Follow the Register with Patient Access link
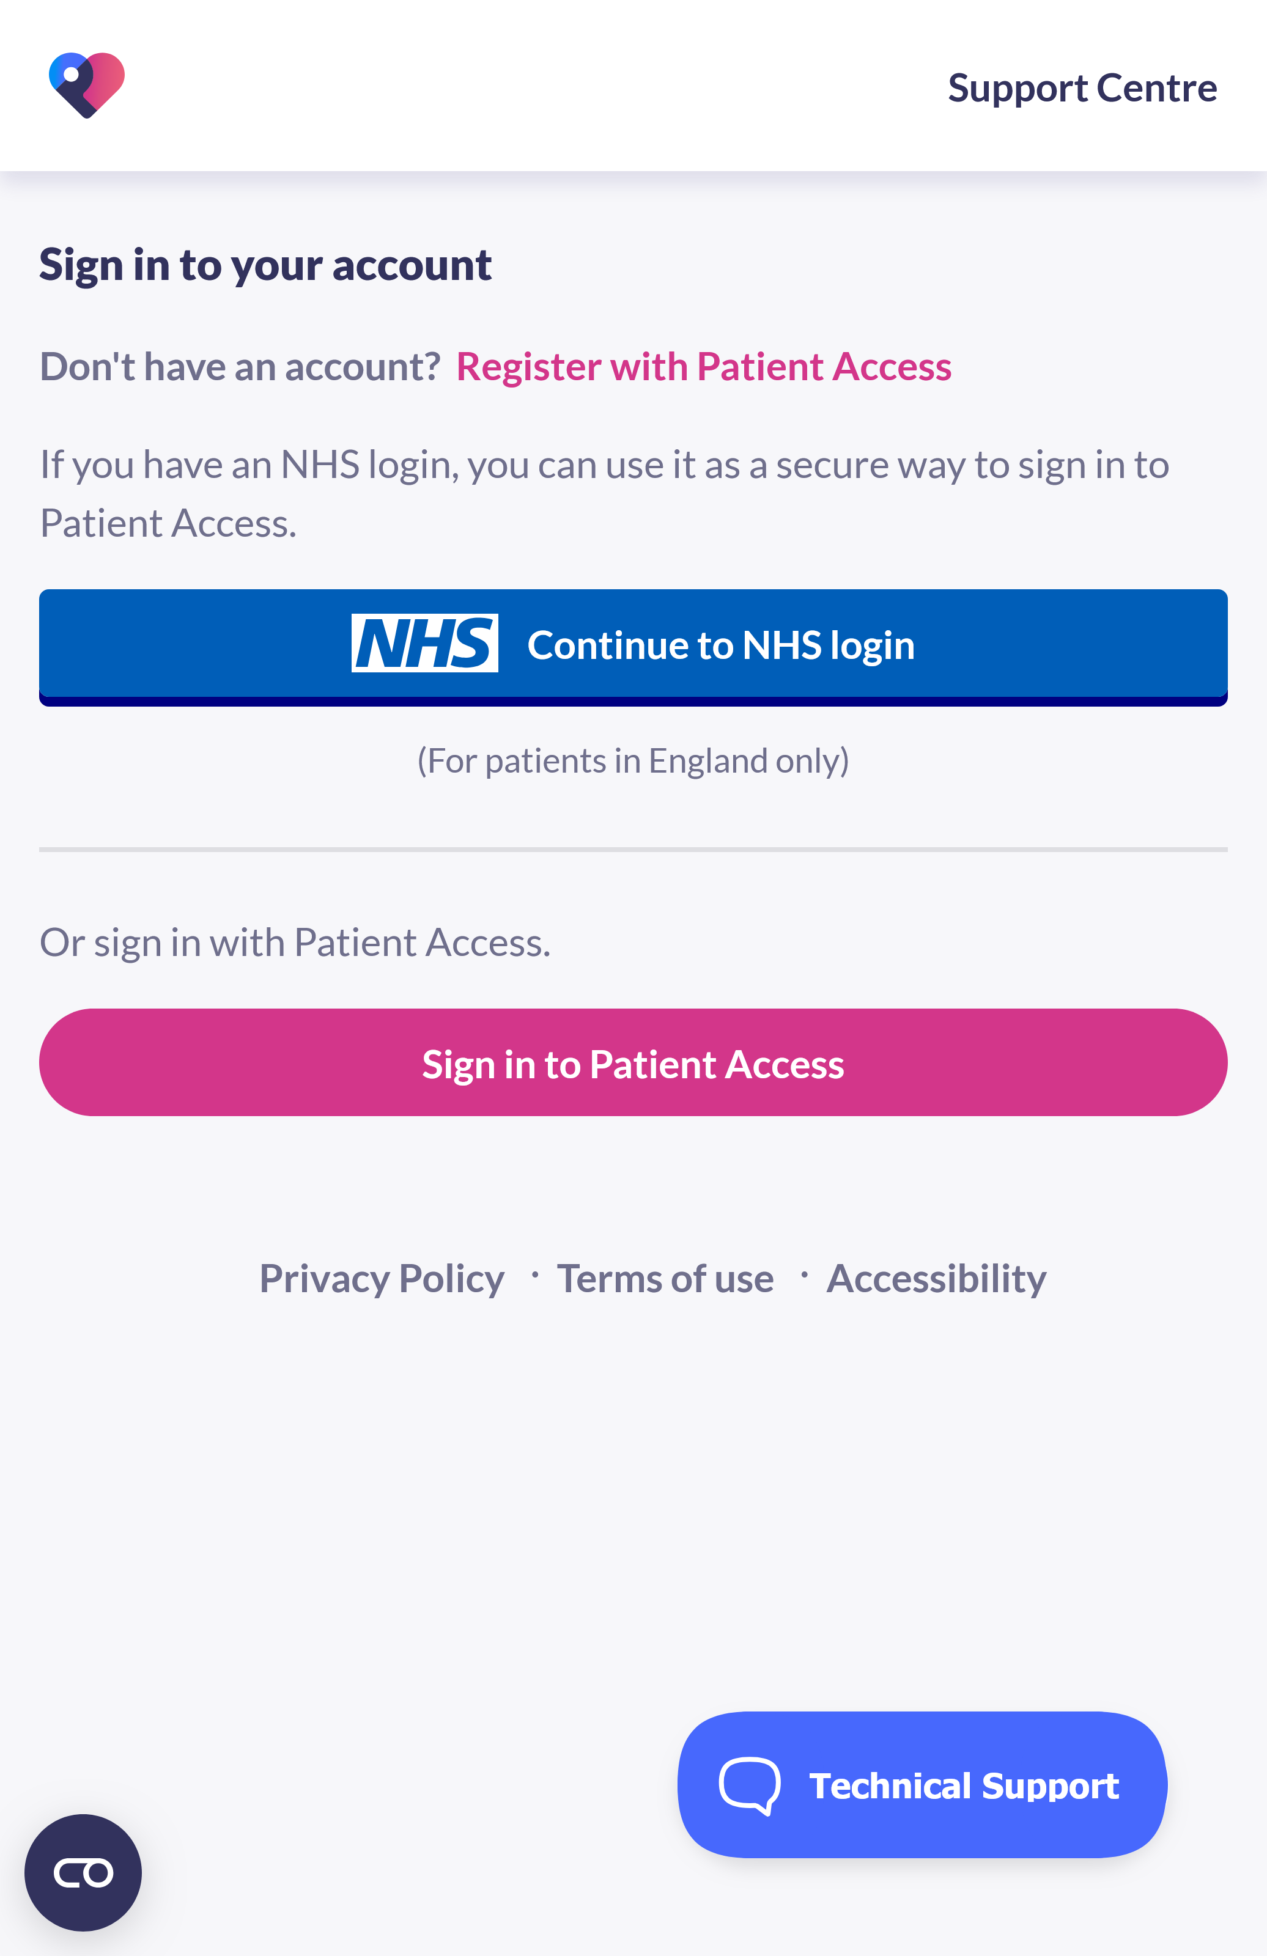The height and width of the screenshot is (1956, 1267). [x=703, y=367]
